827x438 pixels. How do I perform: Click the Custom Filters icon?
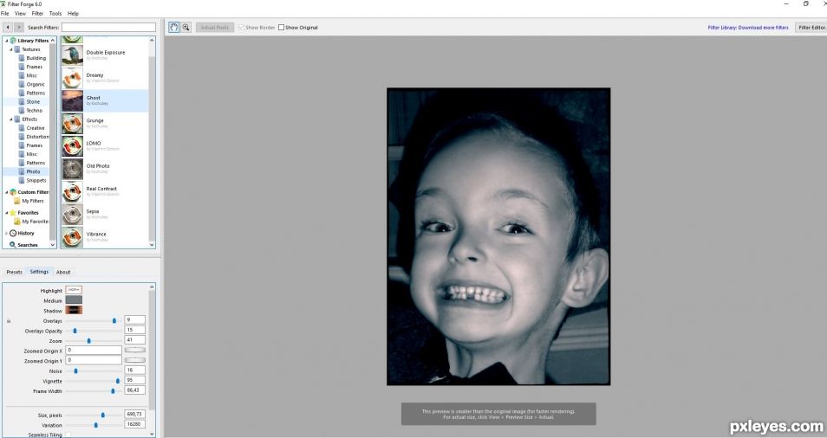tap(13, 192)
